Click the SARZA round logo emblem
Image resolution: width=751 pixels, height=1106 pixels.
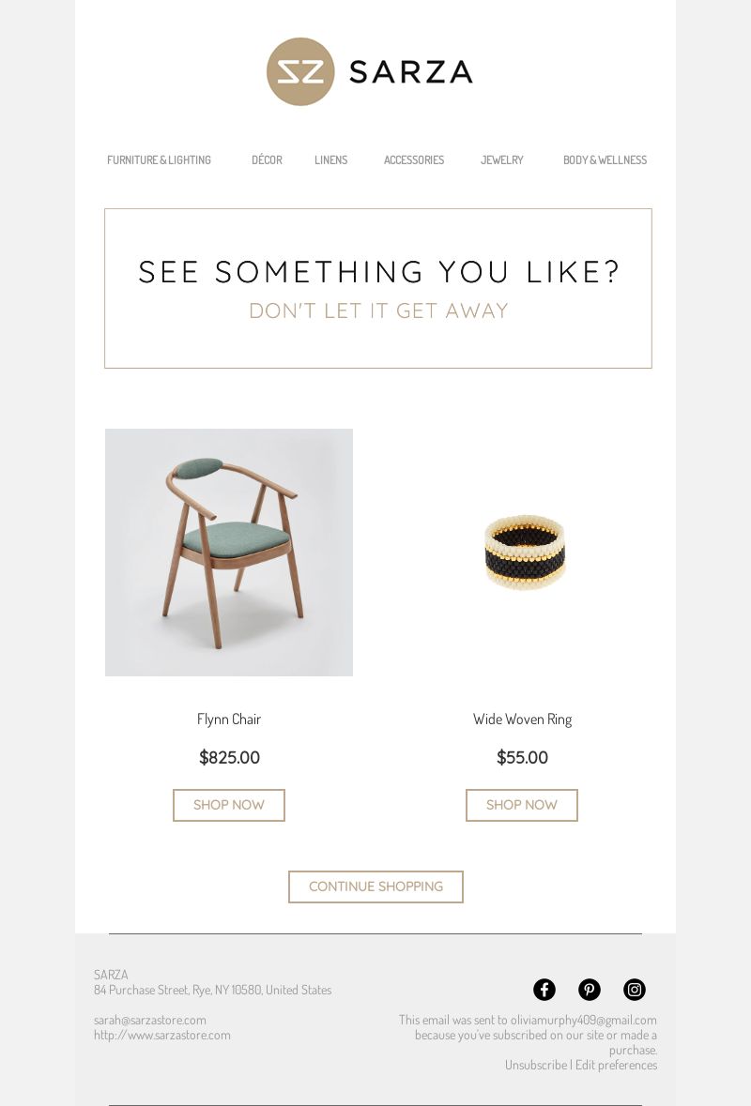point(300,72)
